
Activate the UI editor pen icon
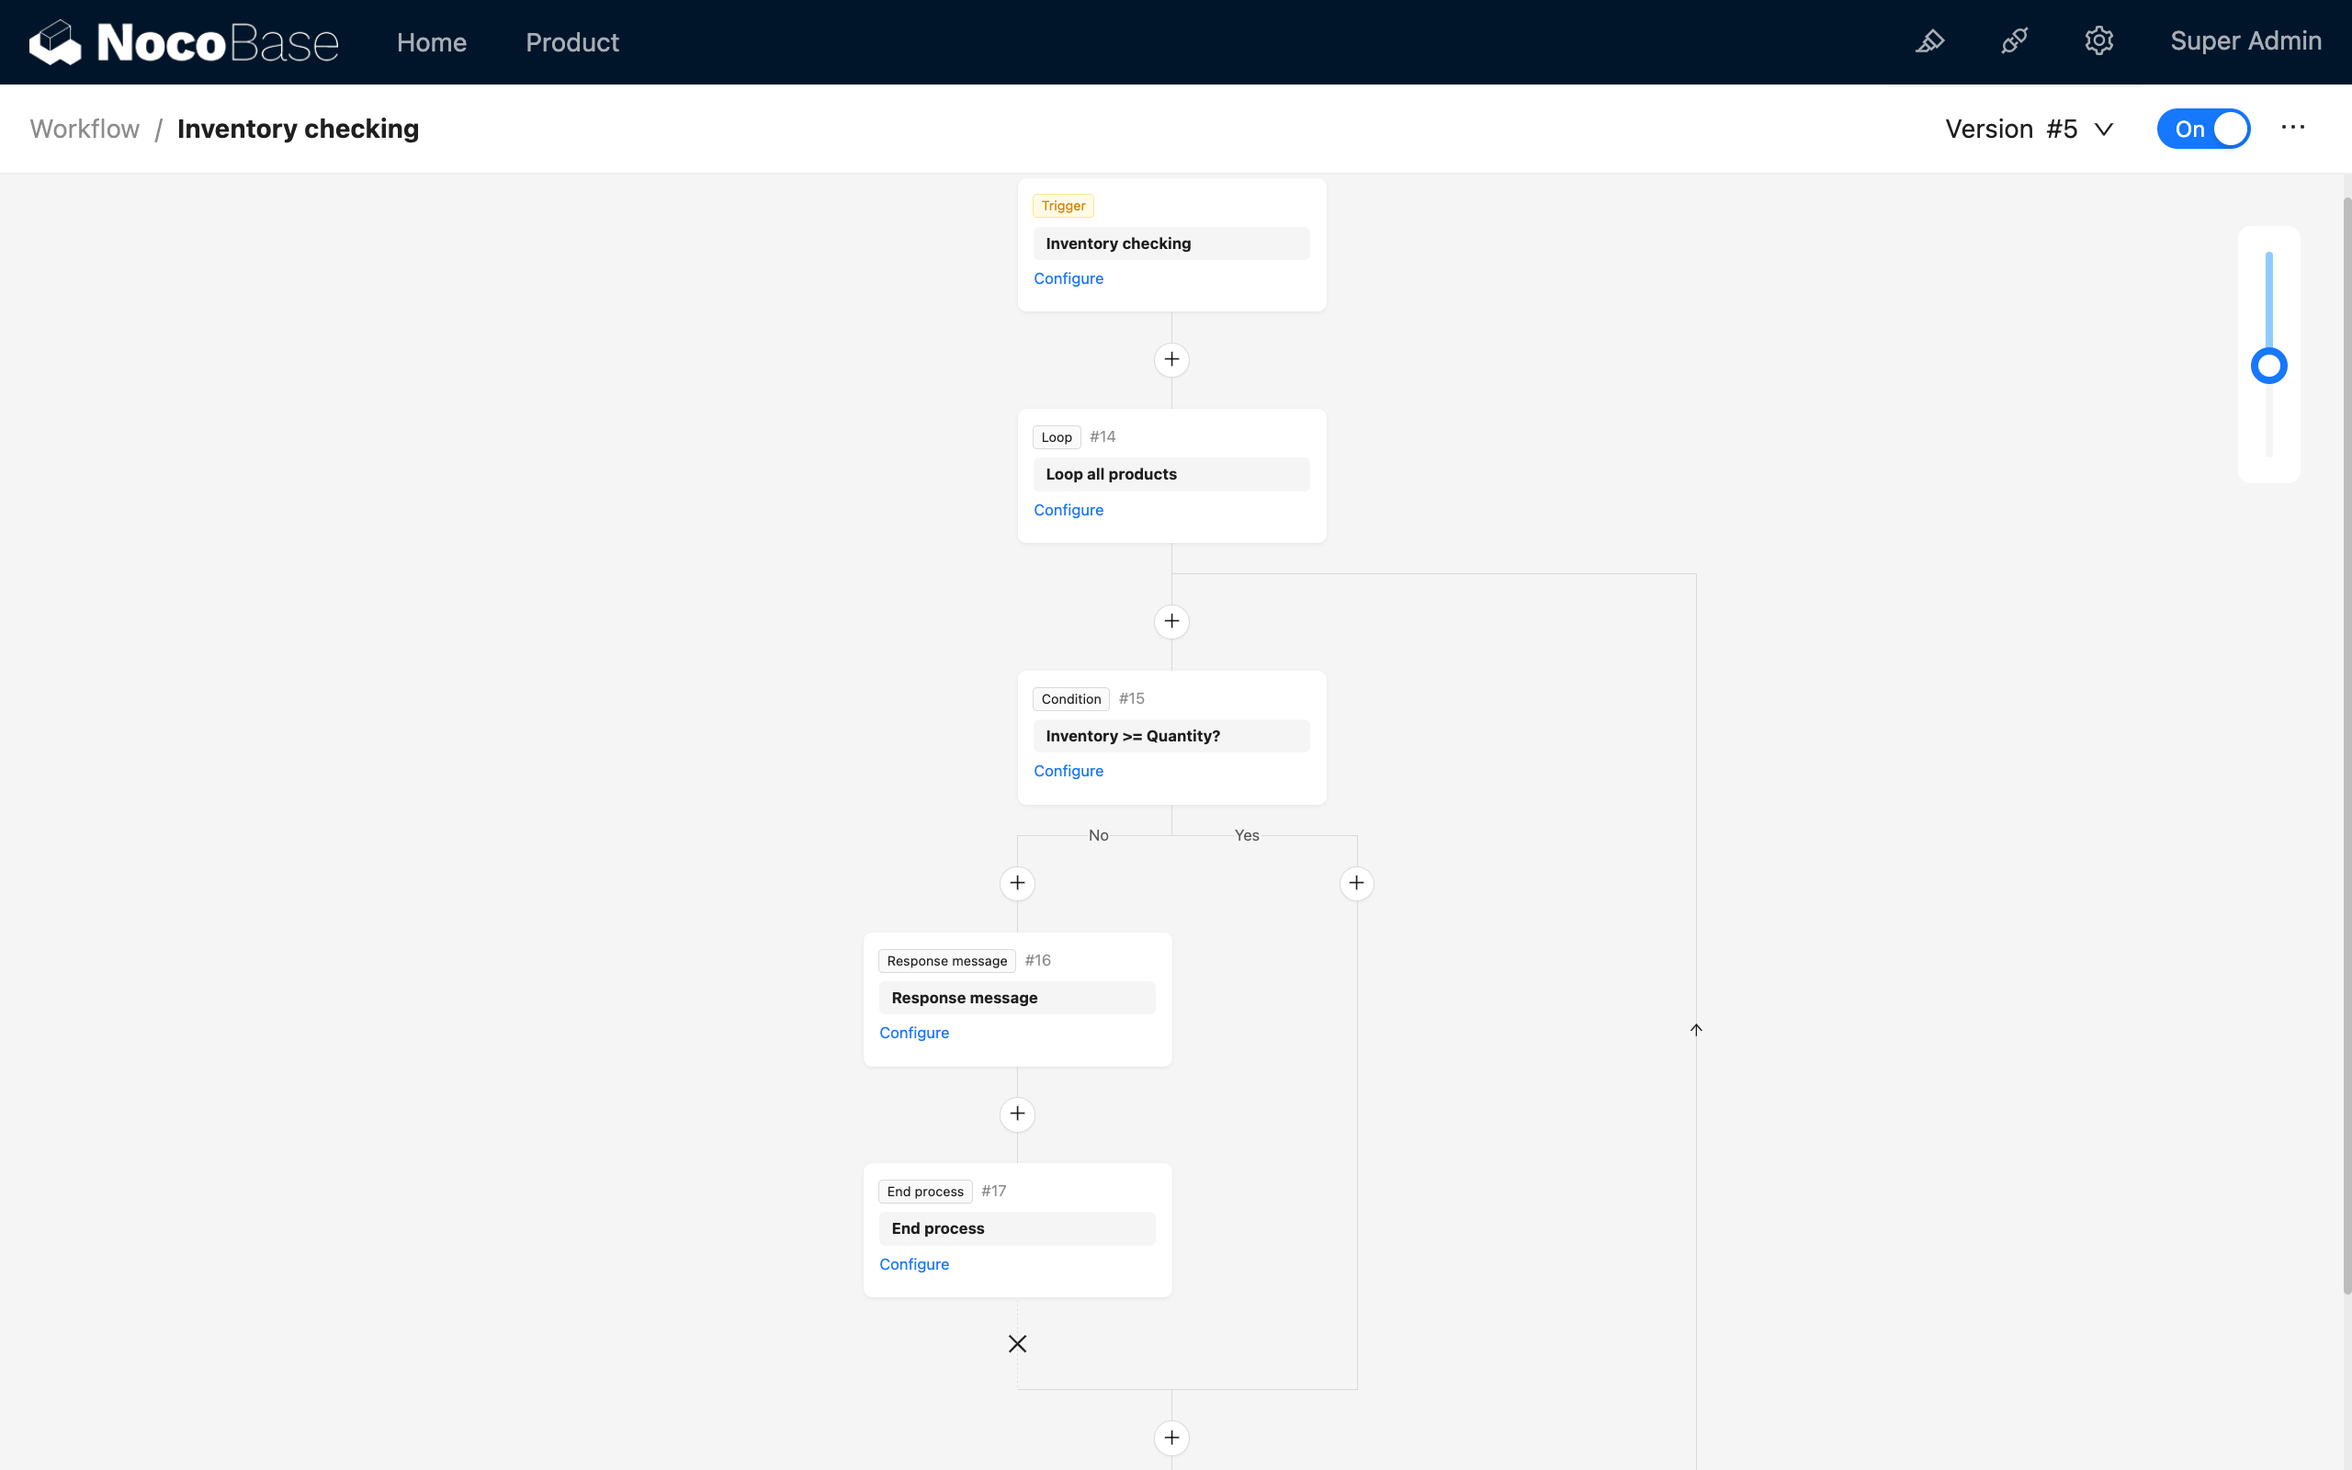[1930, 42]
